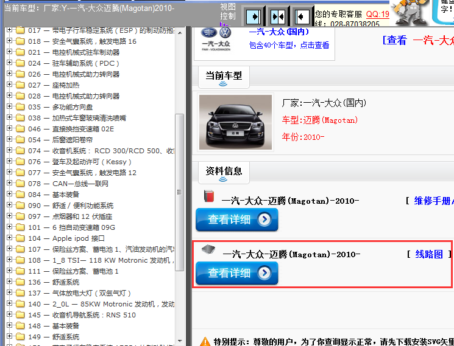This screenshot has width=454, height=346.
Task: Open the 当前车型 tab header
Action: 224,77
